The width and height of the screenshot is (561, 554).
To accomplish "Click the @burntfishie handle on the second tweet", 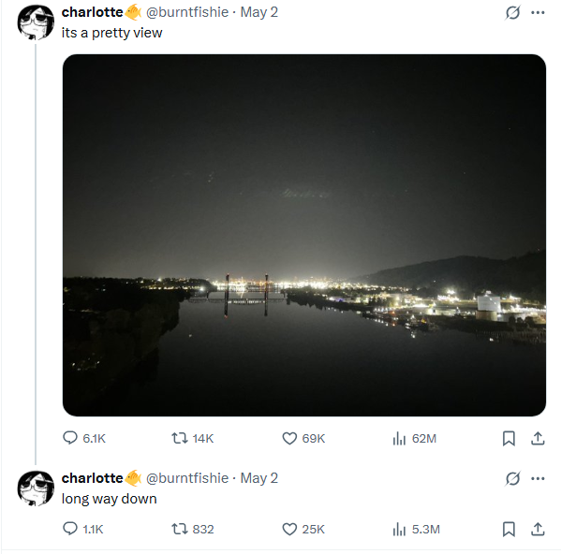I will (x=187, y=478).
